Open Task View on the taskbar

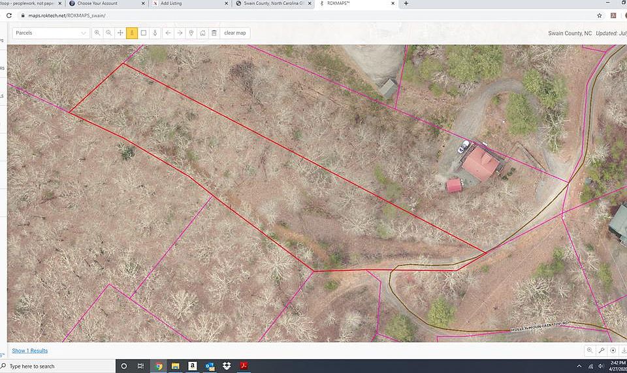141,366
